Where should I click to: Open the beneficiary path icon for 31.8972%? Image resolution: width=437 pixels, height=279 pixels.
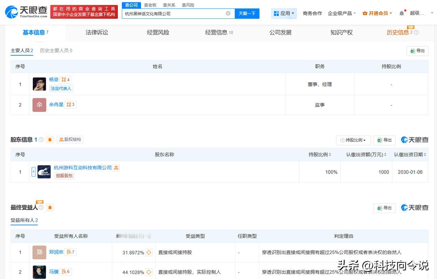tap(149, 252)
